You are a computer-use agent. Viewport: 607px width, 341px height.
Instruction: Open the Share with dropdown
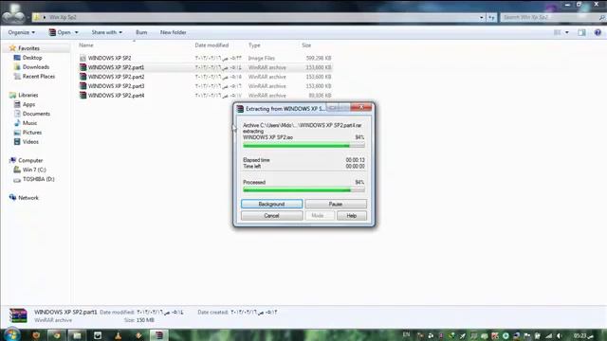[106, 32]
